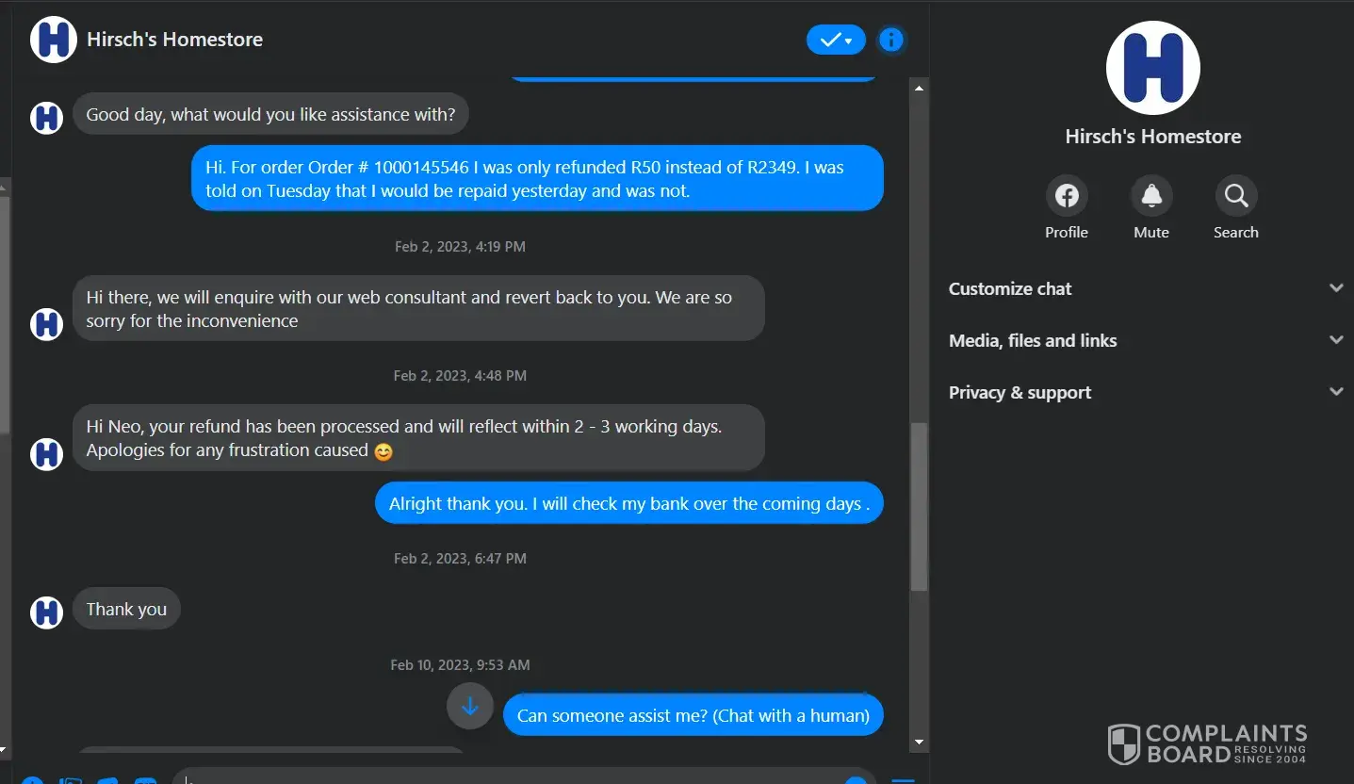Image resolution: width=1354 pixels, height=784 pixels.
Task: Click avatar beside "Good day" message
Action: pyautogui.click(x=46, y=118)
